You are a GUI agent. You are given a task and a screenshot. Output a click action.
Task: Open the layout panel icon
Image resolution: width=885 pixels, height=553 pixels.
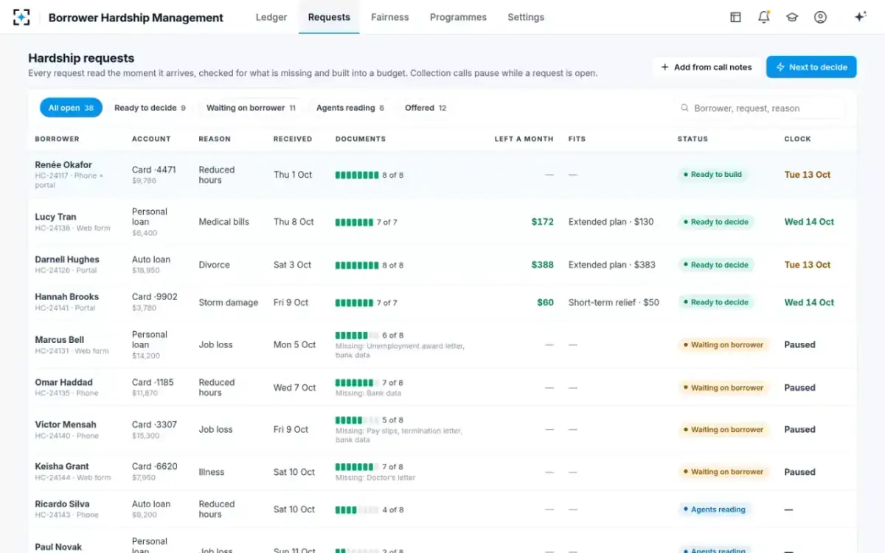735,17
